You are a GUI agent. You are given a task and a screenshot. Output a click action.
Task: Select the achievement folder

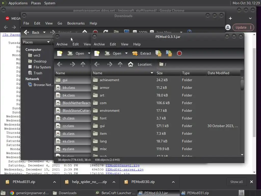pos(166,80)
